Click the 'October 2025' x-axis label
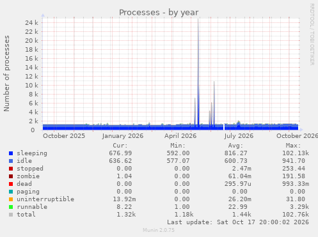Screen dimensions: 318x237 click(64, 136)
